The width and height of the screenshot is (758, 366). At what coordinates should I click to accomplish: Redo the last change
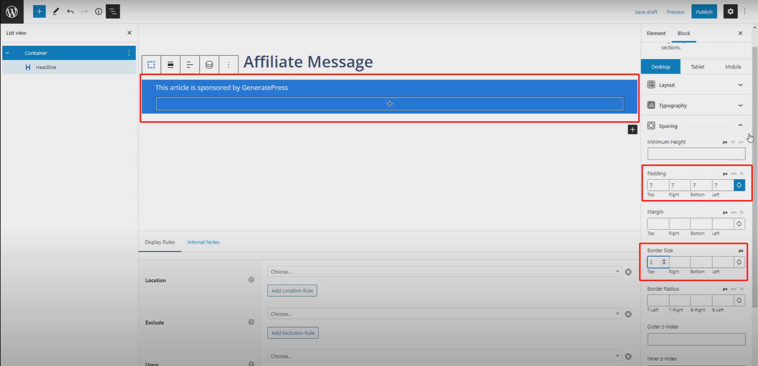pyautogui.click(x=84, y=11)
